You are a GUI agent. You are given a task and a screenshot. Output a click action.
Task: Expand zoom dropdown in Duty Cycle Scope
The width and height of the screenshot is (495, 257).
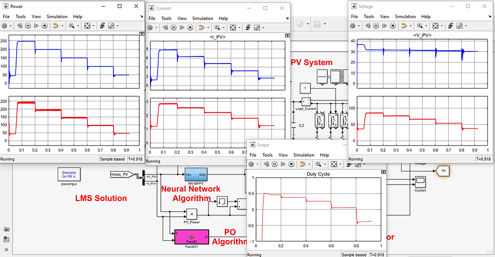coord(324,164)
